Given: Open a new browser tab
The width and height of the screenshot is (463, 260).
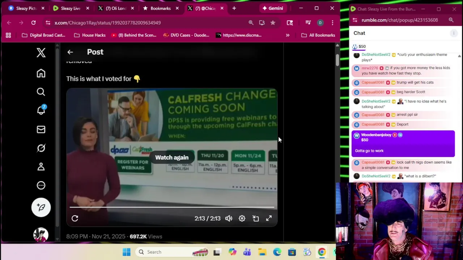Looking at the screenshot, I should 234,8.
